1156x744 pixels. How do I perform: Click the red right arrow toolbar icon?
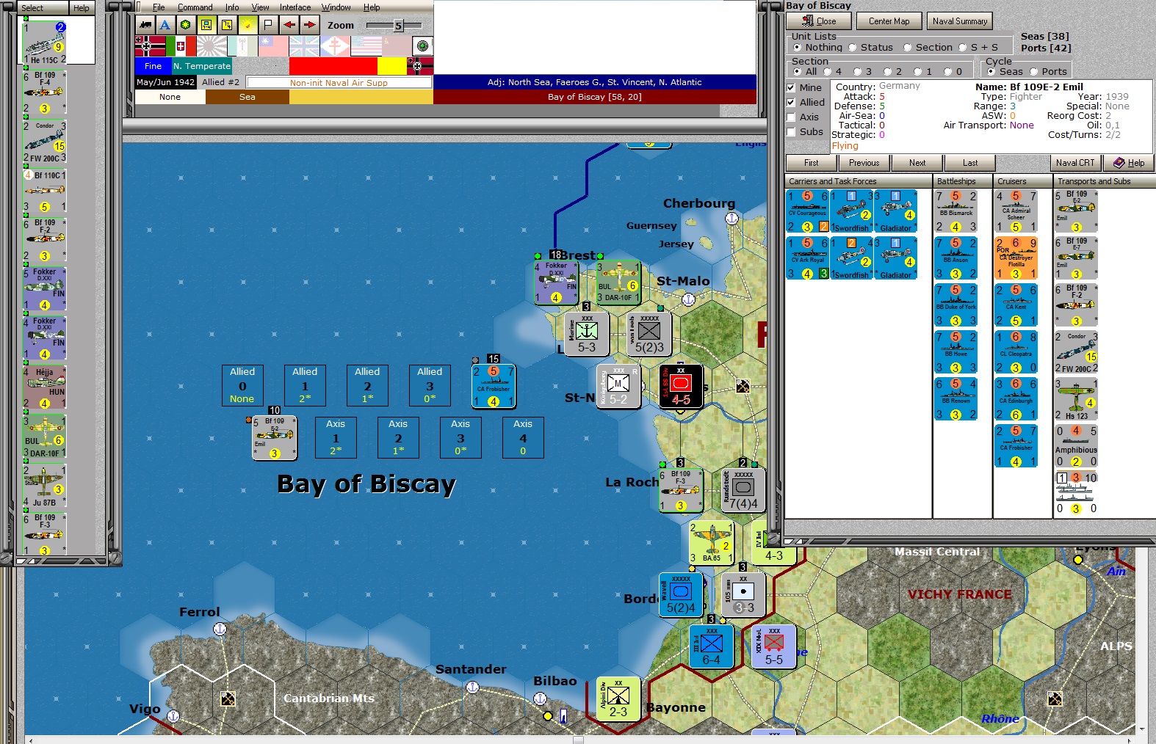point(310,25)
